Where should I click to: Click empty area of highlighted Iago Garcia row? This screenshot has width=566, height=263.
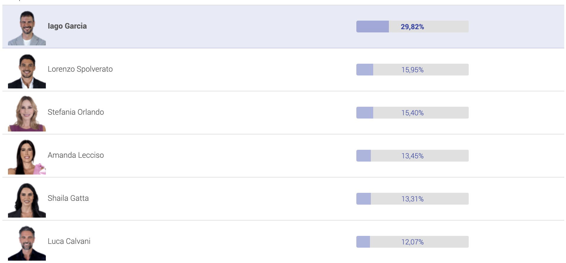(x=222, y=27)
